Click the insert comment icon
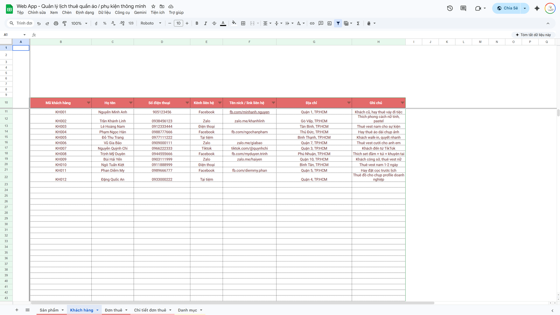The image size is (560, 315). point(321,23)
